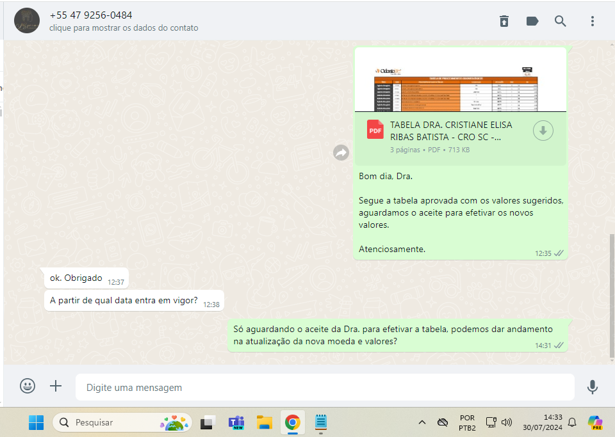Search within the conversation

560,21
